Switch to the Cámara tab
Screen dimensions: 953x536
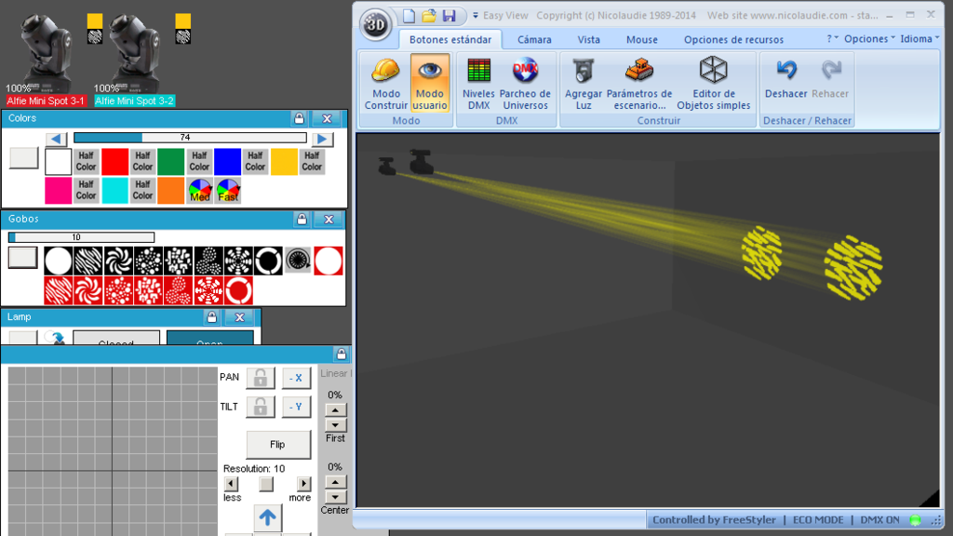click(x=534, y=39)
